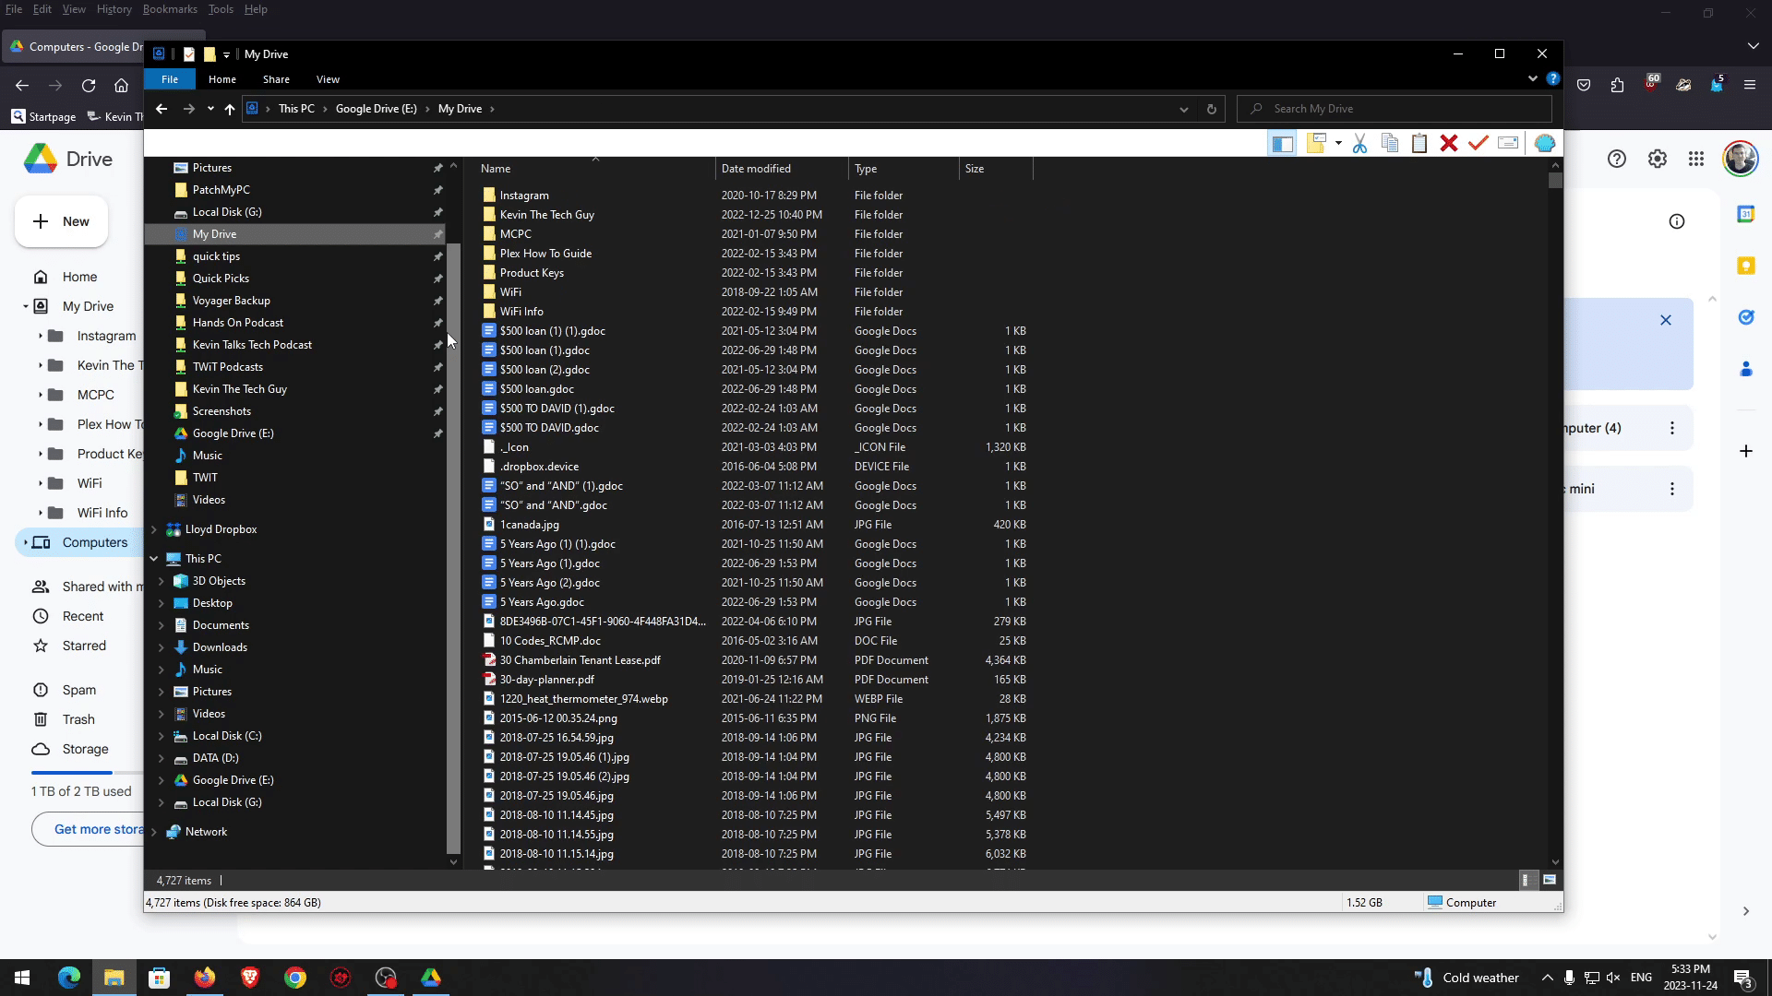The width and height of the screenshot is (1772, 996).
Task: Click the Copy toolbar icon
Action: [1390, 143]
